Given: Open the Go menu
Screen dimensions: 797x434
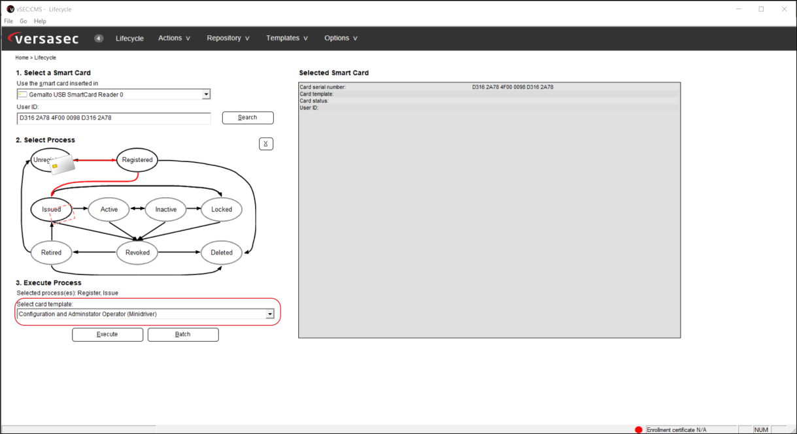Looking at the screenshot, I should click(x=24, y=21).
